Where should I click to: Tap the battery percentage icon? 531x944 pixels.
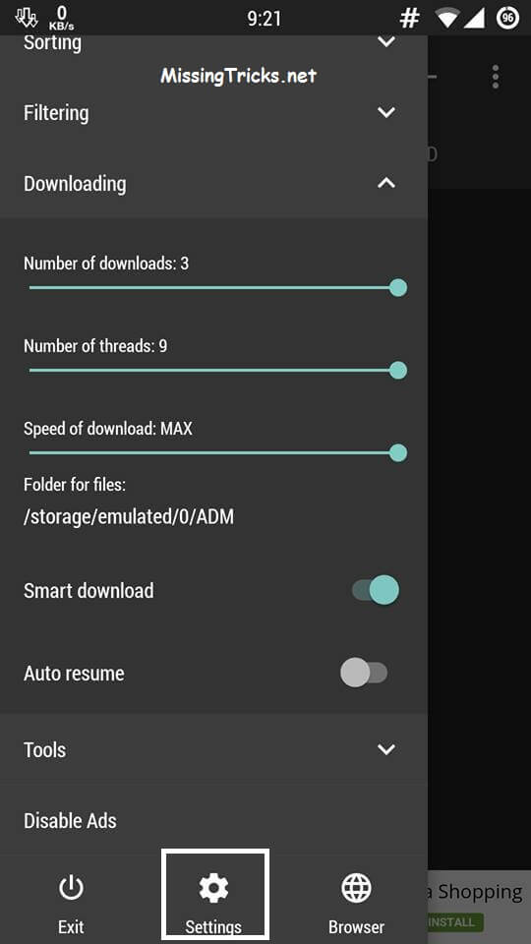508,19
